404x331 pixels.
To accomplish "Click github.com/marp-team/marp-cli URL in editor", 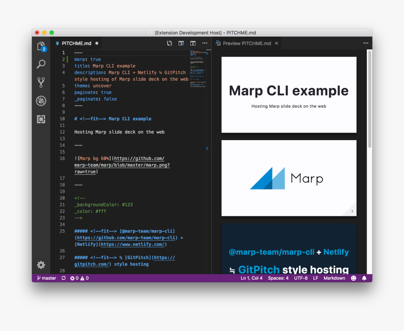I will coord(126,238).
